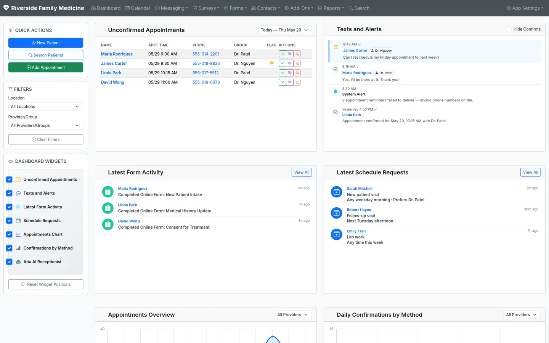This screenshot has width=549, height=343.
Task: Open the Appointments Overview All Providers dropdown
Action: click(x=293, y=315)
